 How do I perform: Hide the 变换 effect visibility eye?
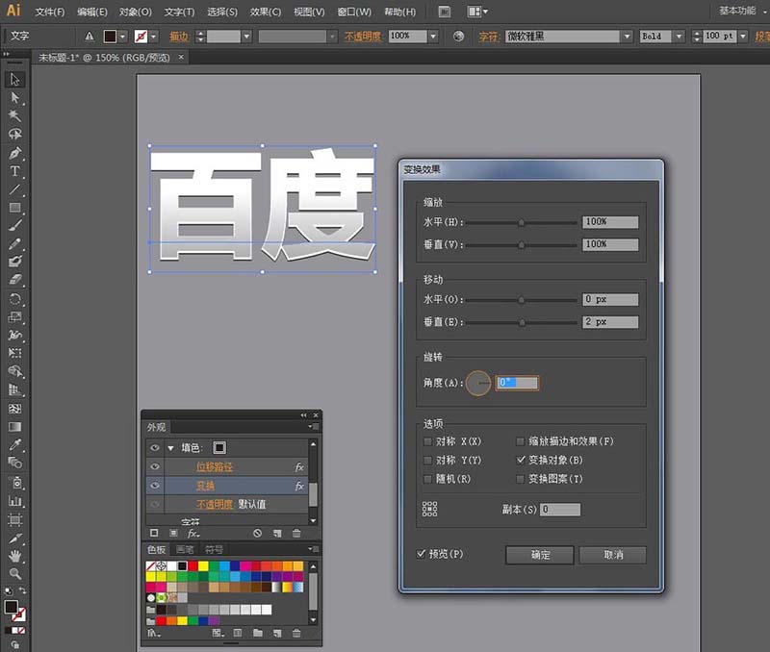pos(155,486)
